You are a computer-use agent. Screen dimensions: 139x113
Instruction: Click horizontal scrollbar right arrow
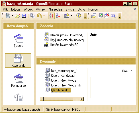(82, 99)
